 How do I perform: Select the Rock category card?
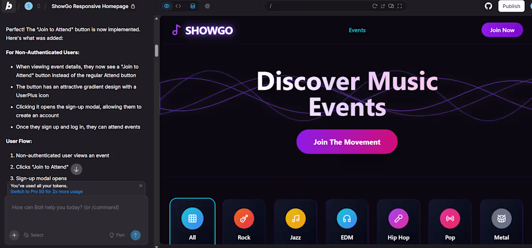(x=244, y=222)
